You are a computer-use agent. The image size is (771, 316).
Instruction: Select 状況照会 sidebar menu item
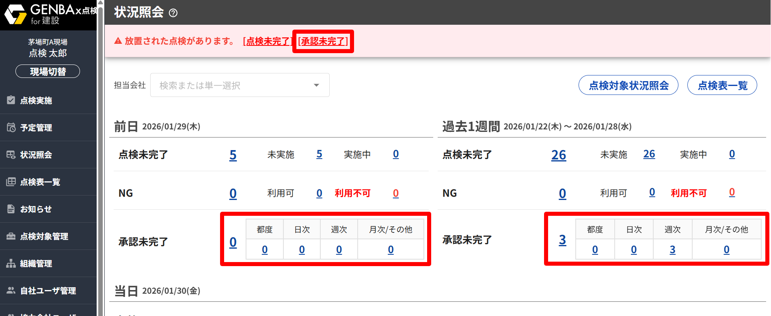click(x=48, y=155)
